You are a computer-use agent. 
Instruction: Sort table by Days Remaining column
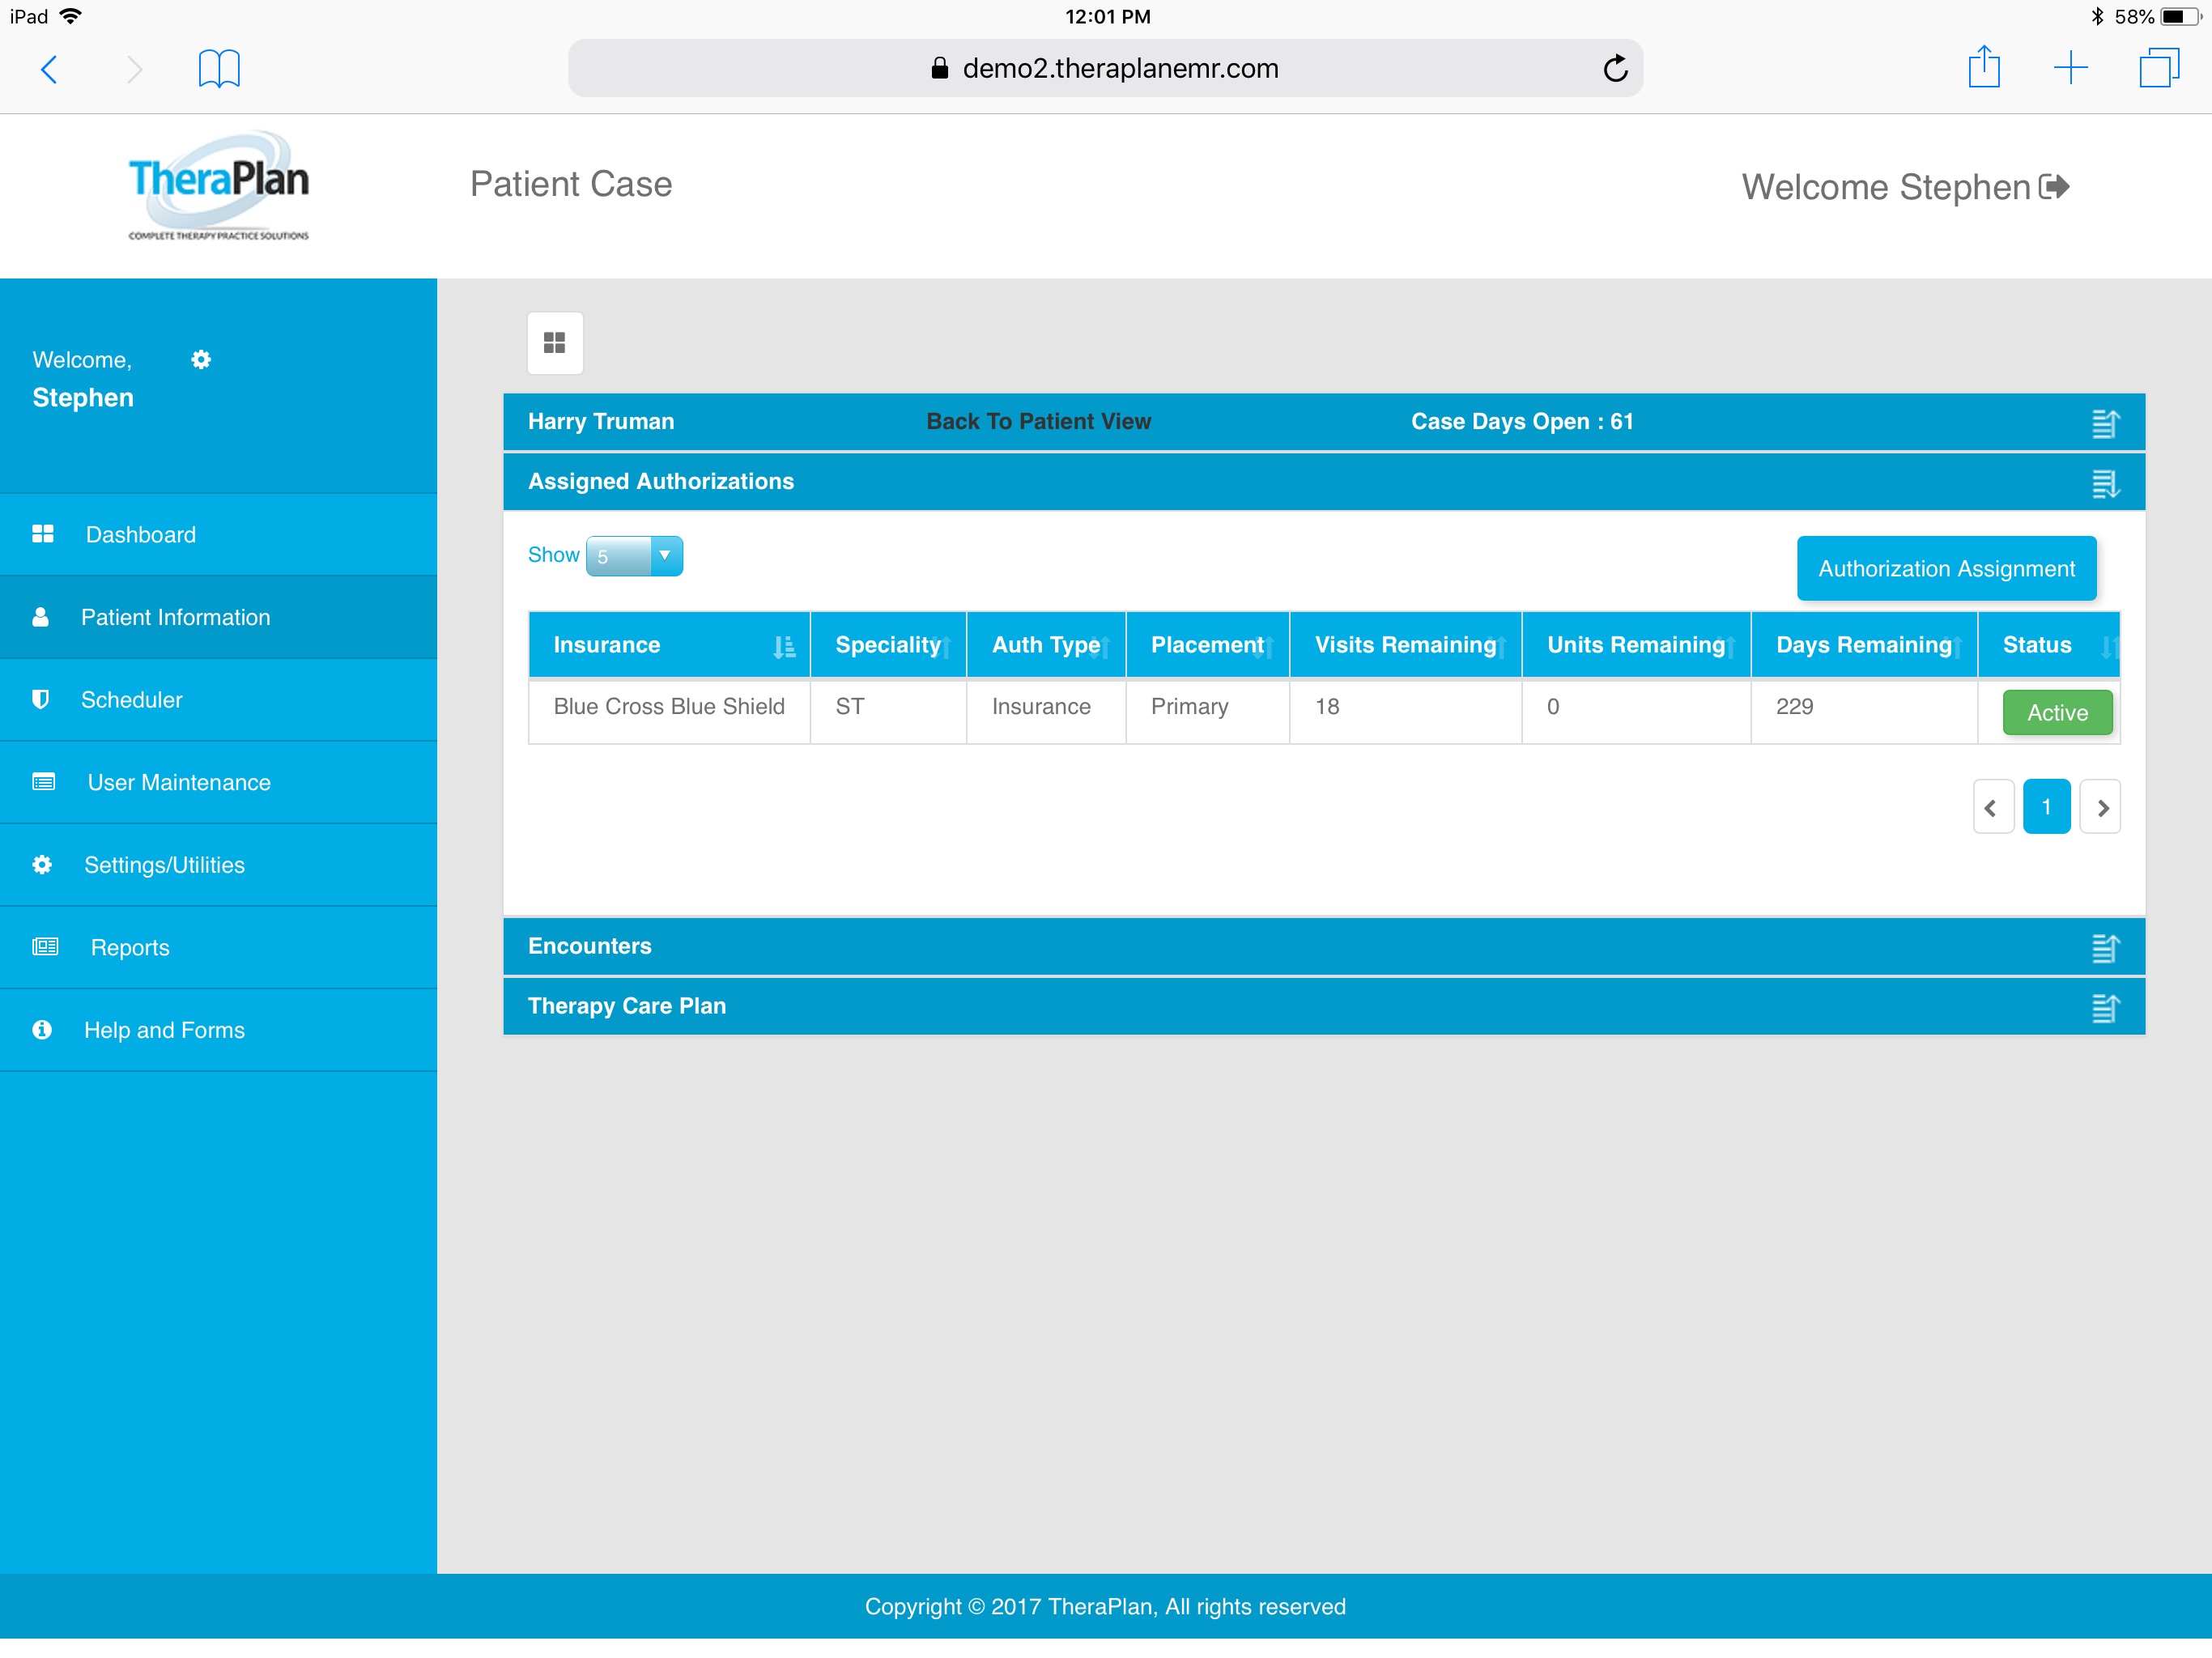point(1863,645)
